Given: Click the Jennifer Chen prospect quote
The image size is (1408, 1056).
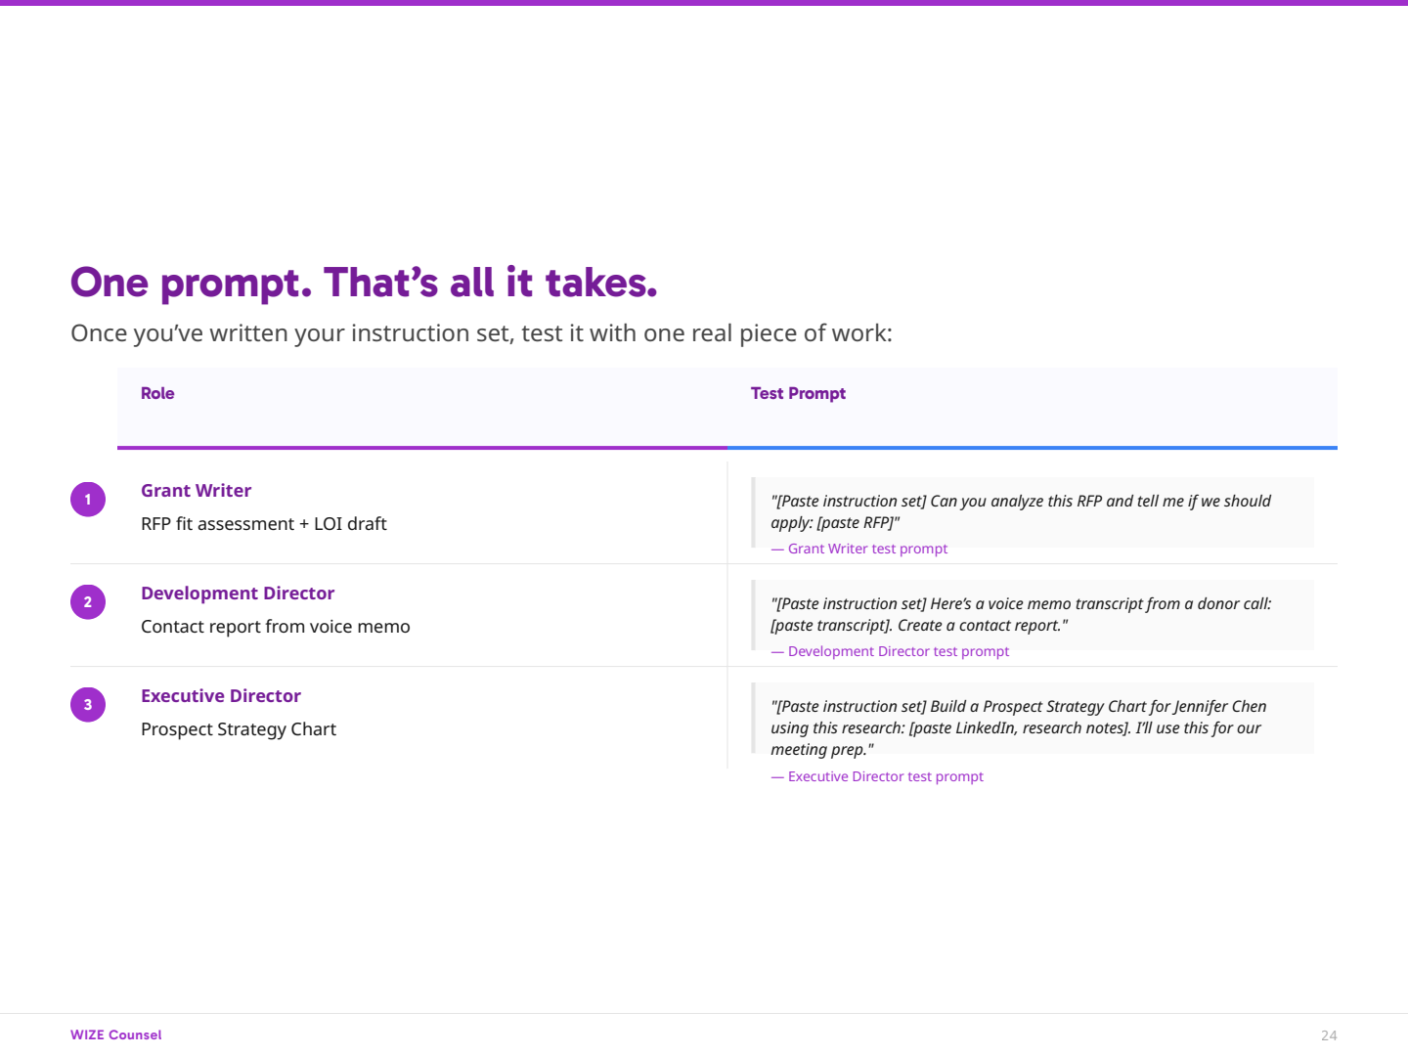Looking at the screenshot, I should (x=1018, y=727).
